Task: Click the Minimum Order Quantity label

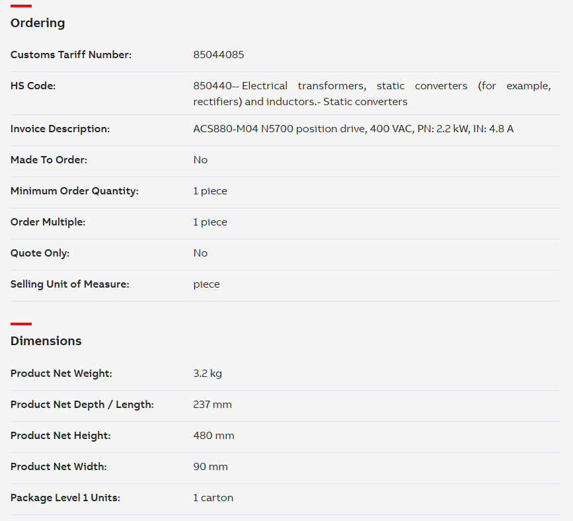Action: pos(75,191)
